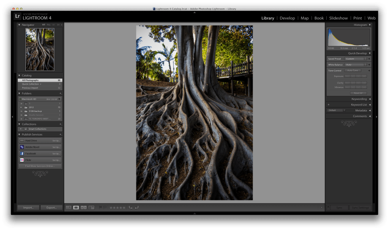Switch to the Develop module

click(287, 18)
